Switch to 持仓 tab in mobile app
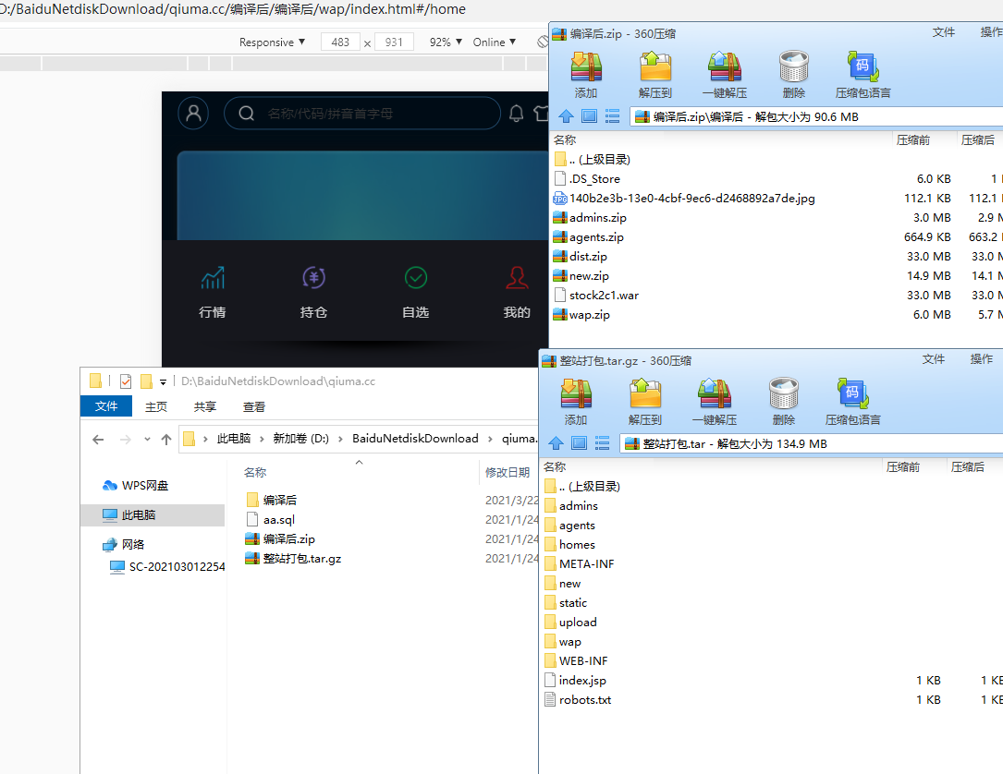The width and height of the screenshot is (1003, 774). click(x=314, y=292)
